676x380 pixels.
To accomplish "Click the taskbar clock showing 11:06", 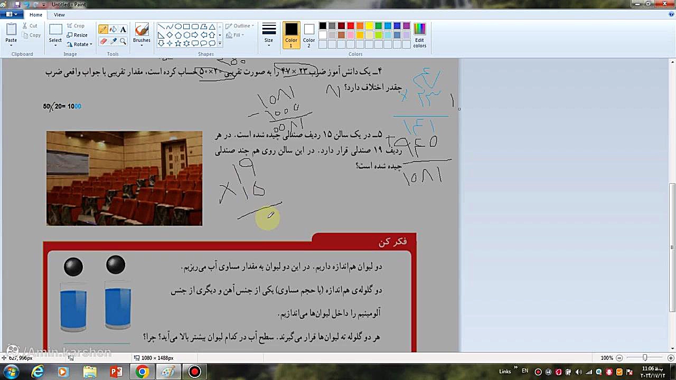I will pos(653,372).
